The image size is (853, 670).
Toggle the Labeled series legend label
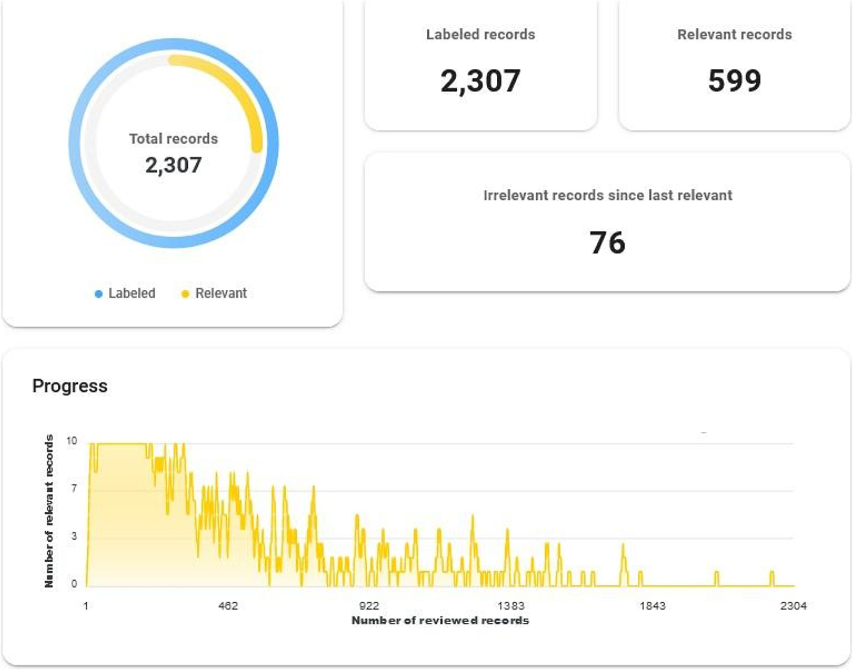(x=132, y=293)
